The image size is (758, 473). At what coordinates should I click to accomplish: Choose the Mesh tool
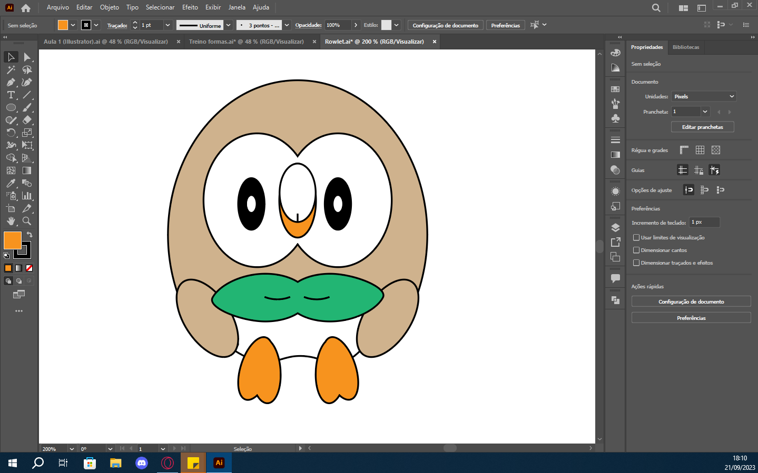coord(11,170)
